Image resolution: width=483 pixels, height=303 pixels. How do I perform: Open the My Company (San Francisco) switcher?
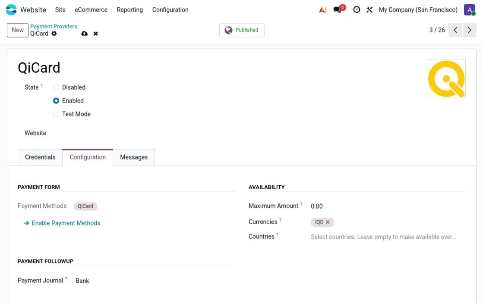tap(418, 10)
